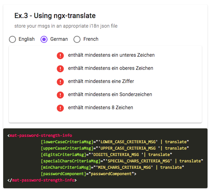Click 'enthält mindestens ein Sonderzeichen' text
210x189 pixels.
click(x=110, y=94)
